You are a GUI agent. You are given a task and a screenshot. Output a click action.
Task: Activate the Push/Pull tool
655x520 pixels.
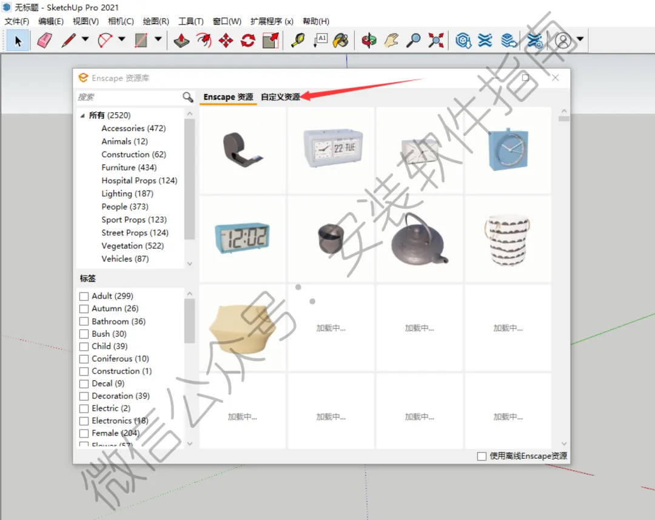pos(181,41)
